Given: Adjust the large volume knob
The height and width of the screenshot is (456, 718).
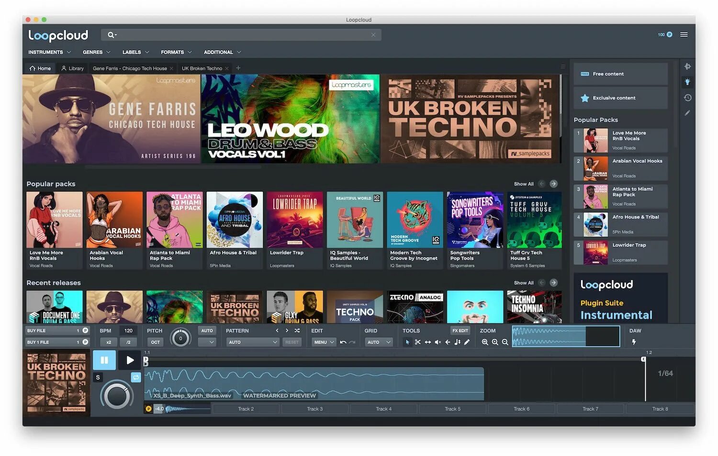Looking at the screenshot, I should [116, 395].
